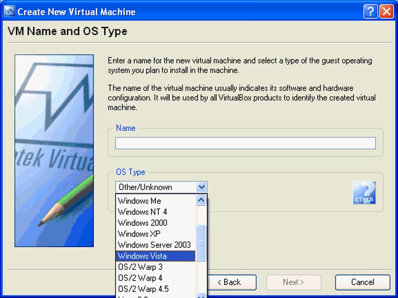Choose Windows 2000 from the OS list

156,223
